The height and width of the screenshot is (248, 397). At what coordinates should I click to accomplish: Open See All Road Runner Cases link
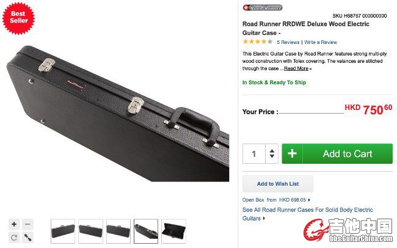coord(307,214)
